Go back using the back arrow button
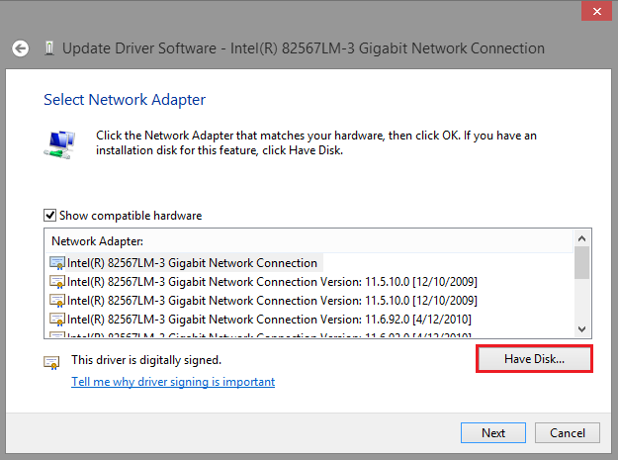 pyautogui.click(x=20, y=48)
